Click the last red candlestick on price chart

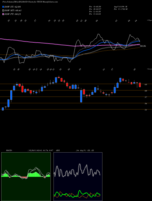click(x=140, y=85)
